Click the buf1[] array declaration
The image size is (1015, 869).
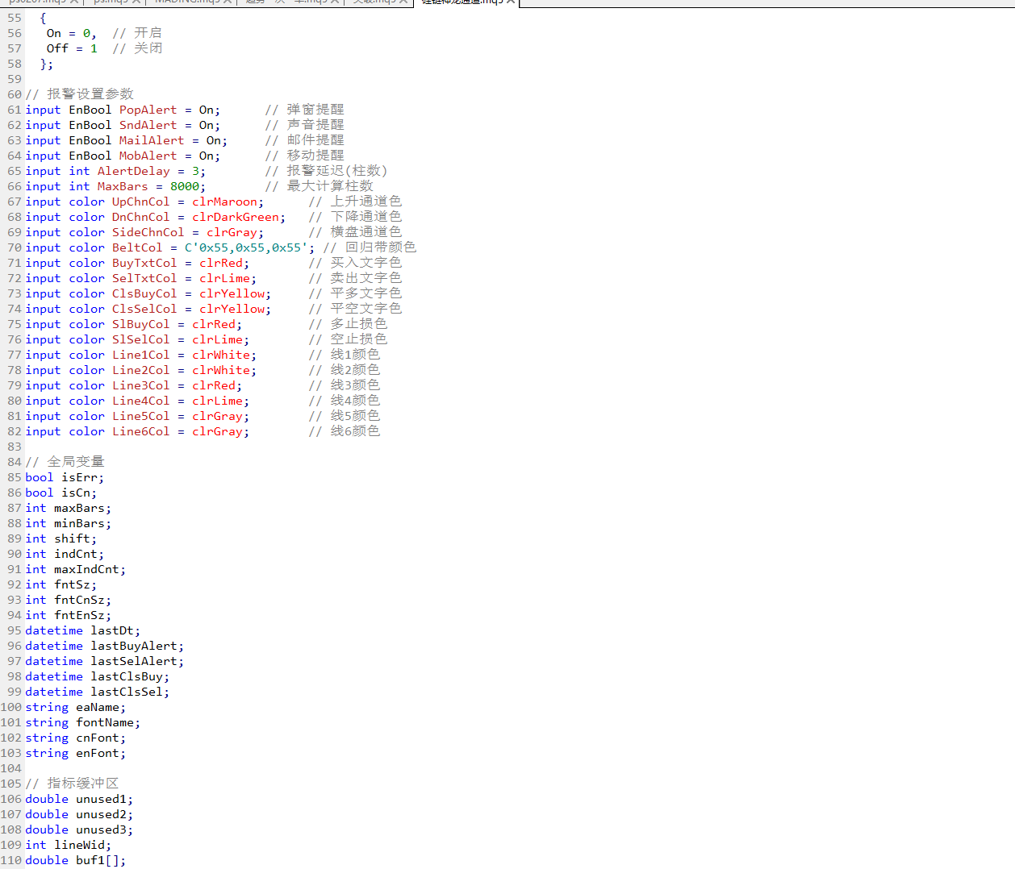click(76, 860)
